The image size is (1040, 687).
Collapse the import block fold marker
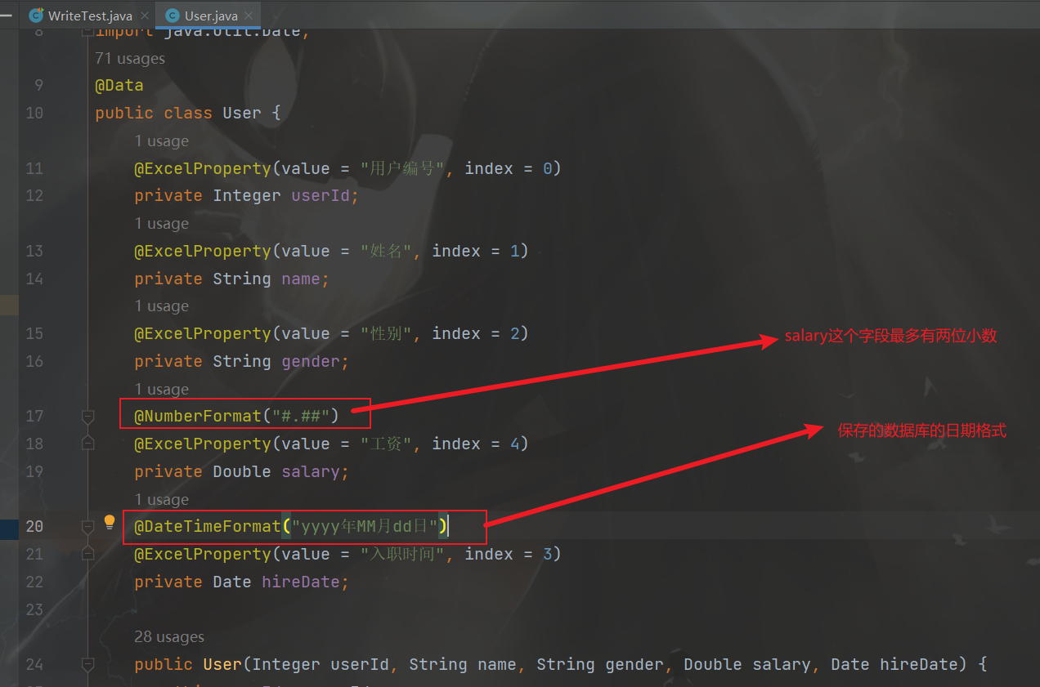(87, 33)
